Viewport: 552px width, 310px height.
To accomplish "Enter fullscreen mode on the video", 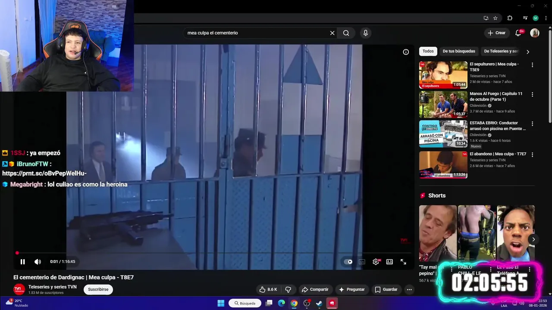I will pos(403,262).
